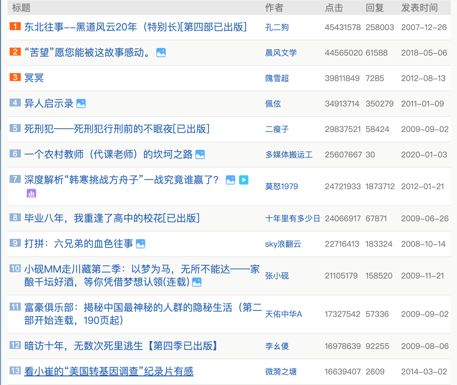Click the 点击 column header
The height and width of the screenshot is (385, 457).
point(334,8)
